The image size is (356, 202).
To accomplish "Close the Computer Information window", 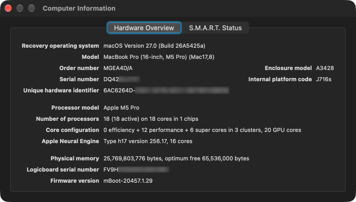I will (8, 9).
